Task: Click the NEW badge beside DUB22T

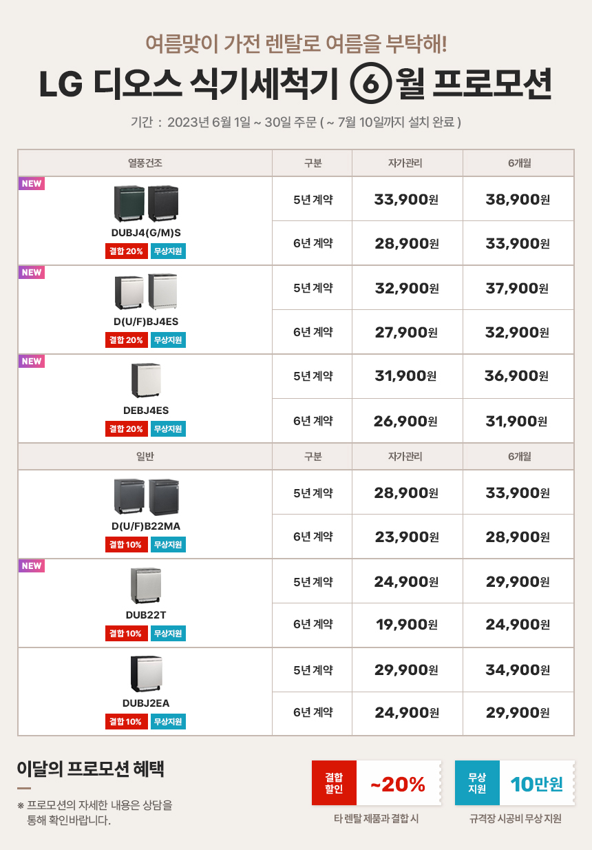Action: pos(32,566)
